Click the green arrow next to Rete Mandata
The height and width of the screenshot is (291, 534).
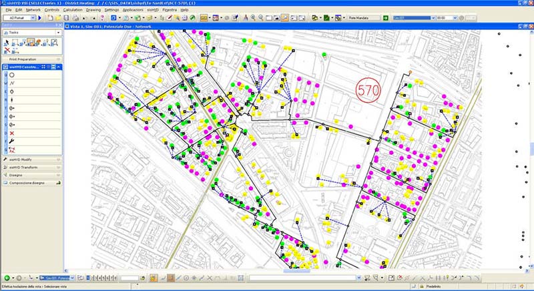click(386, 18)
